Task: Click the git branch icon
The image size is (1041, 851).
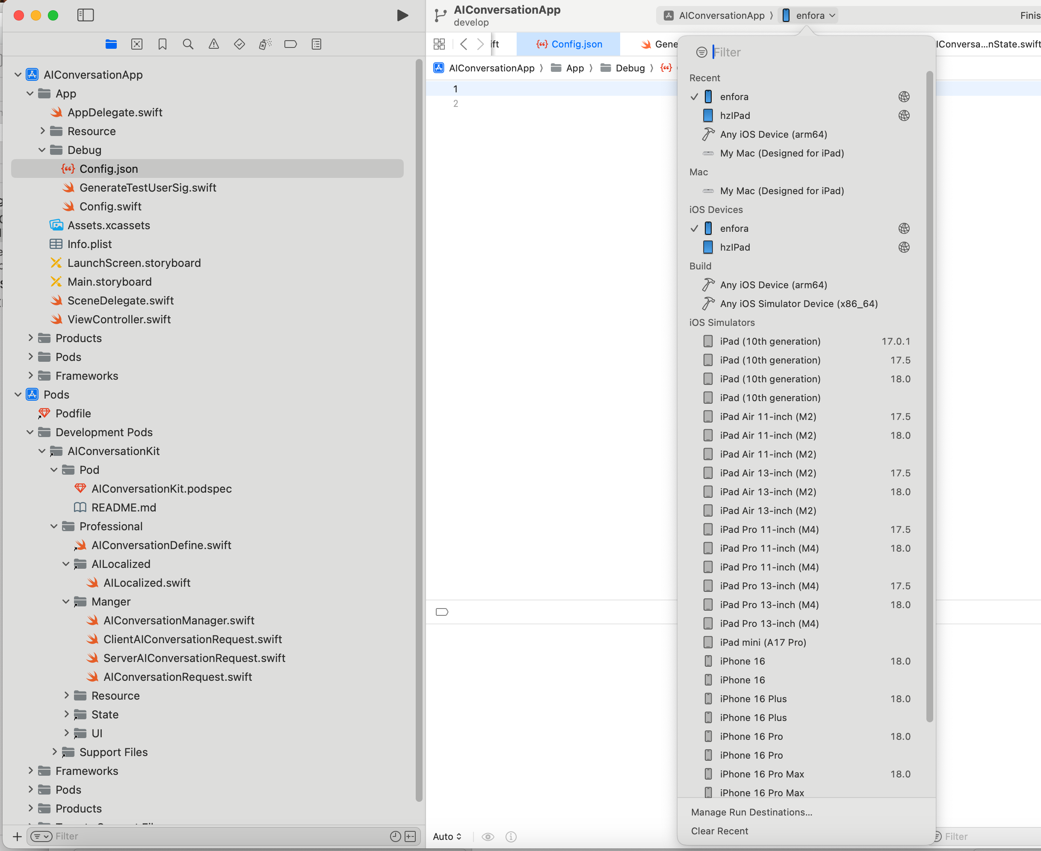Action: 441,16
